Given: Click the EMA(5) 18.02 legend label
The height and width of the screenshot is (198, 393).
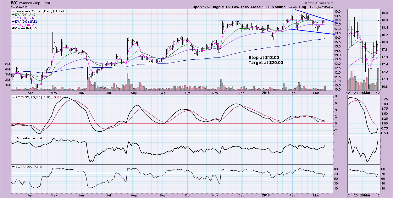Looking at the screenshot, I should (x=25, y=25).
